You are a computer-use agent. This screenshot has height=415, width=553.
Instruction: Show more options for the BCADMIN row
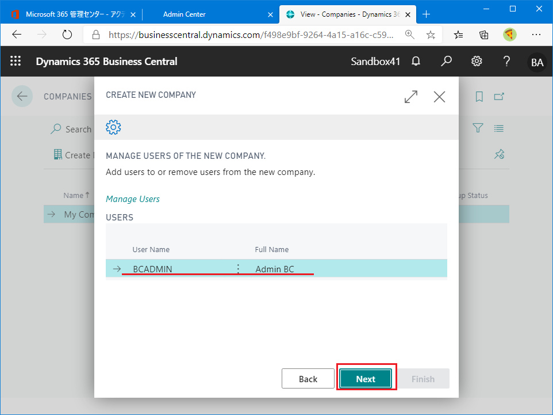pos(238,269)
